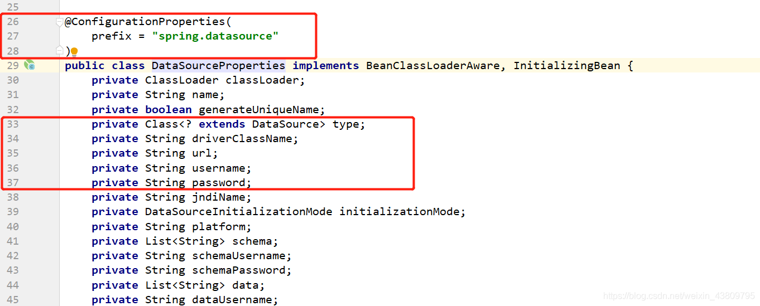This screenshot has width=760, height=306.
Task: Click the jndiName field
Action: click(219, 197)
